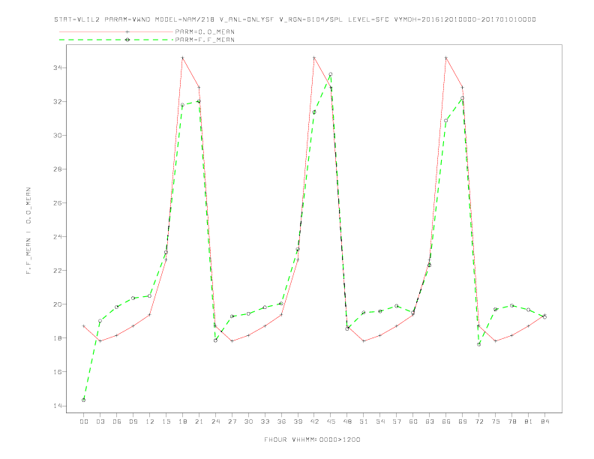Click green circle data point at hour 00
594x459 pixels.
click(x=84, y=400)
